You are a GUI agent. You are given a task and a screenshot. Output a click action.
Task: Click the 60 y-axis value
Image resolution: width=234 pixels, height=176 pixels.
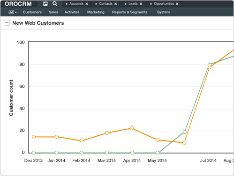click(x=22, y=86)
